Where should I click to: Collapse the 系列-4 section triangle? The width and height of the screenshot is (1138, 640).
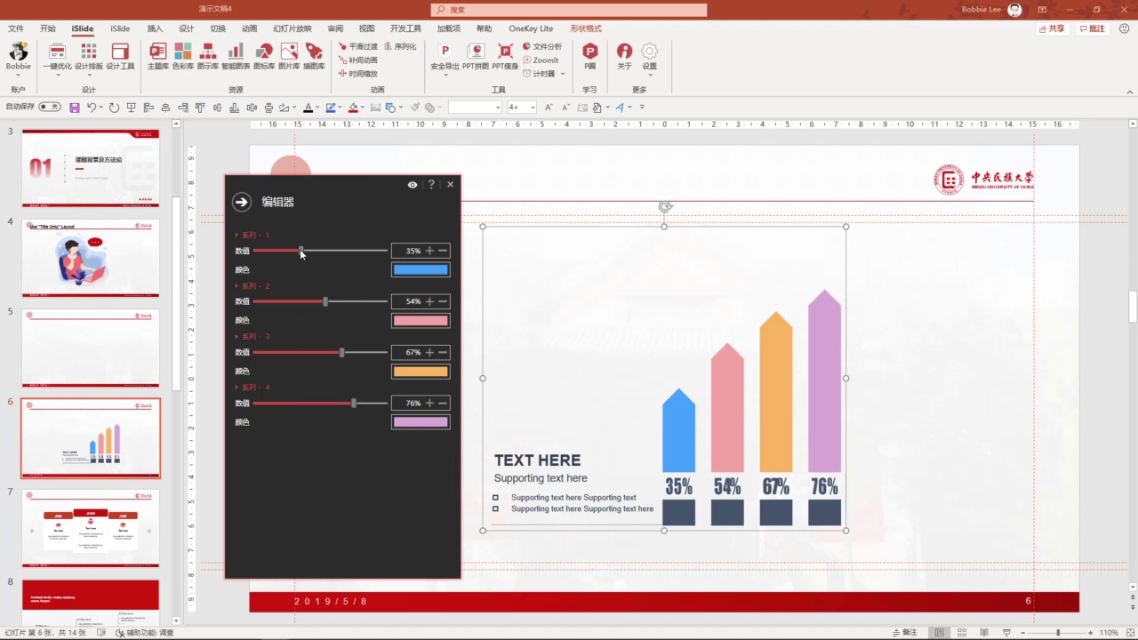pos(236,388)
